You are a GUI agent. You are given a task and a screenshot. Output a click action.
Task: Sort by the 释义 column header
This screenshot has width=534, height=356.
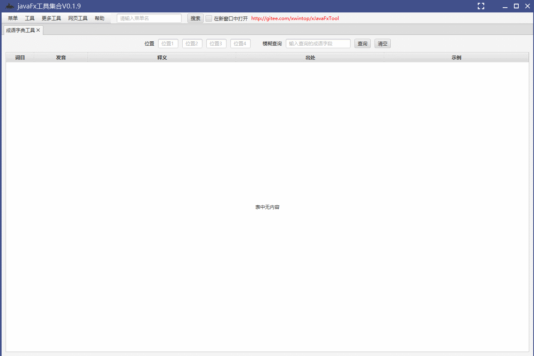click(162, 58)
